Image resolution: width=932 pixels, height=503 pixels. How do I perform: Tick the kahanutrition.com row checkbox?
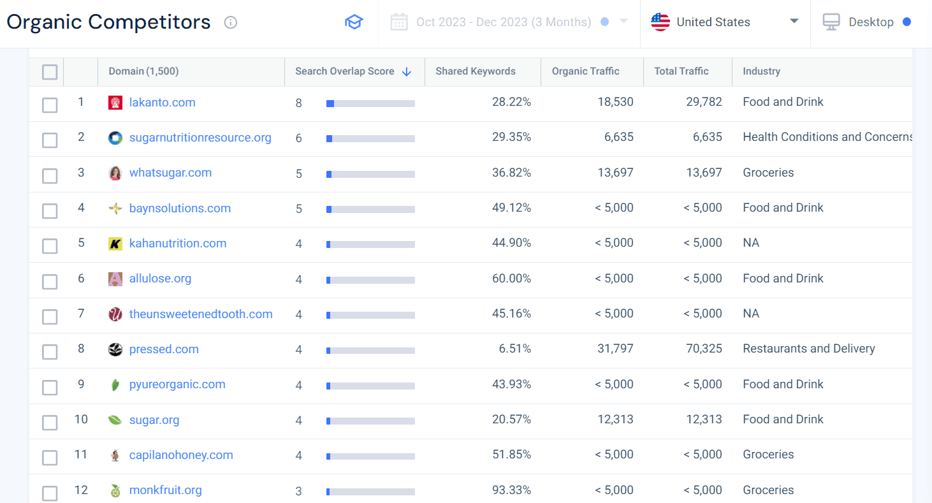[50, 246]
